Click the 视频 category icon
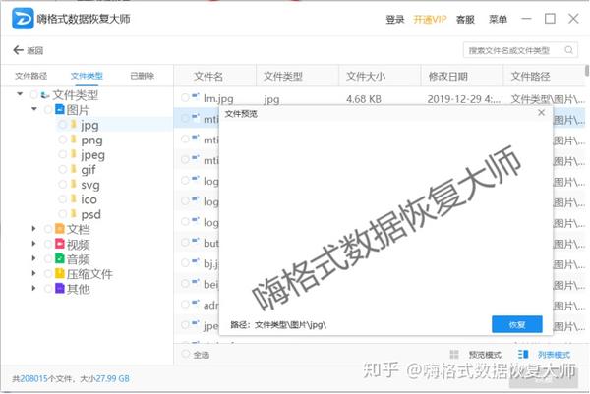 coord(60,244)
